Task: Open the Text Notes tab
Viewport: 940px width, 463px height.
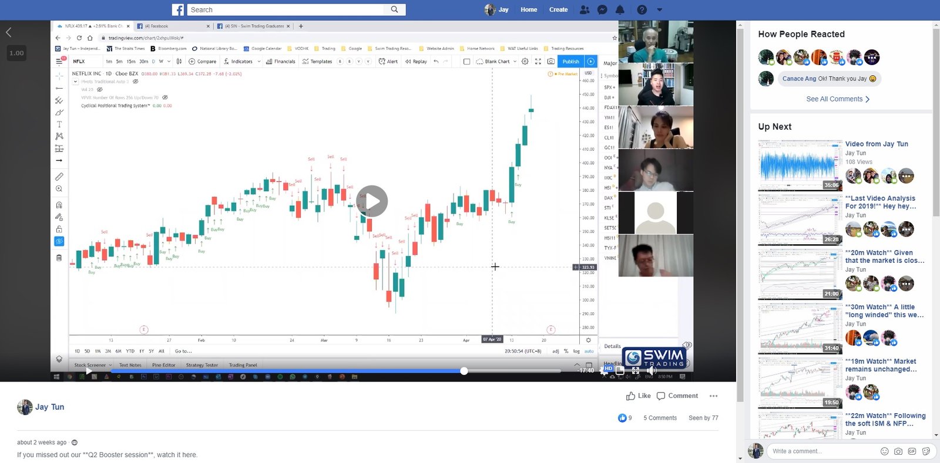Action: click(130, 365)
